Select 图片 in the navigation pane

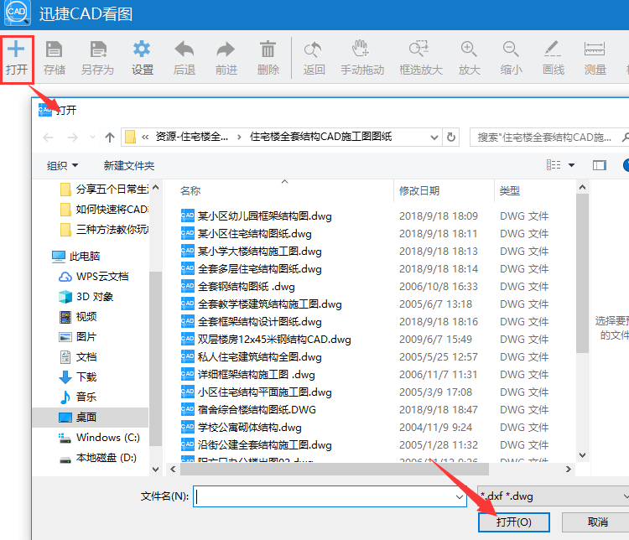coord(78,336)
